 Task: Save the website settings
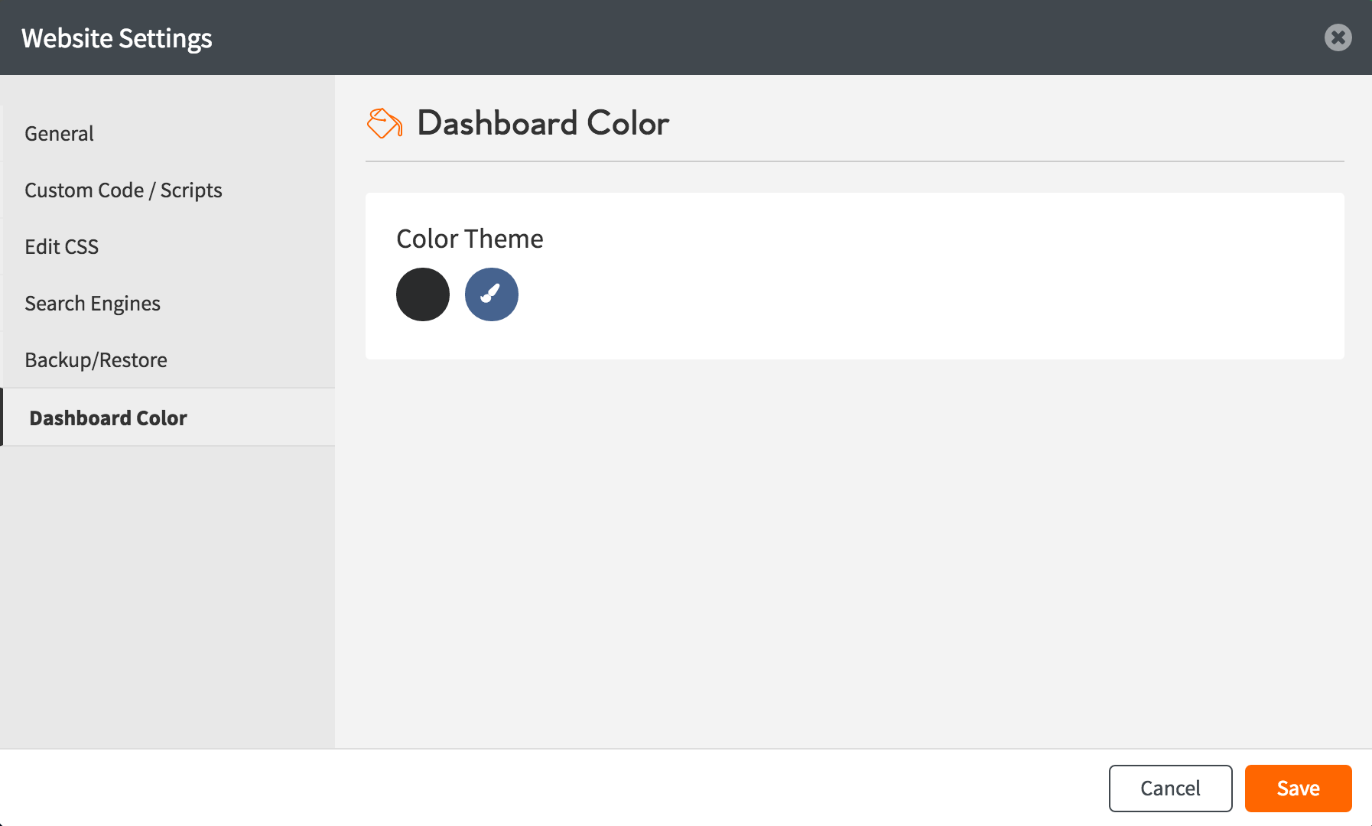pyautogui.click(x=1298, y=789)
